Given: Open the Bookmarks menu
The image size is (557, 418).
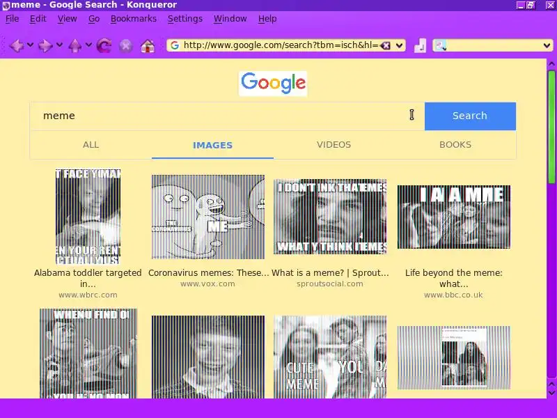Looking at the screenshot, I should 134,19.
